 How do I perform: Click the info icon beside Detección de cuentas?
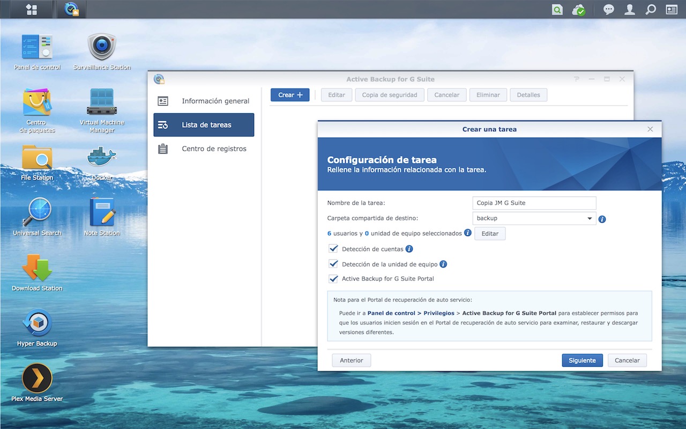click(409, 249)
